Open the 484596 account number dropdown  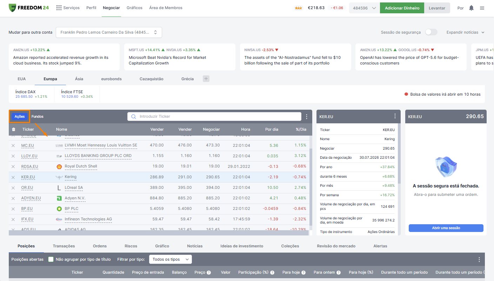coord(364,8)
